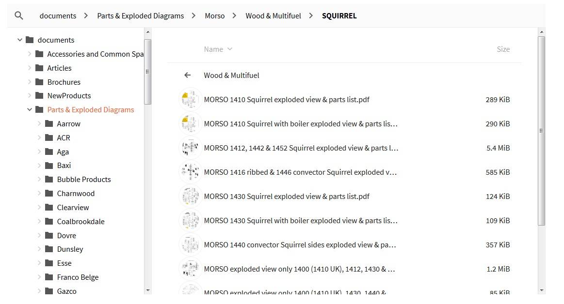The width and height of the screenshot is (564, 304).
Task: Open the documents breadcrumb
Action: pyautogui.click(x=58, y=16)
